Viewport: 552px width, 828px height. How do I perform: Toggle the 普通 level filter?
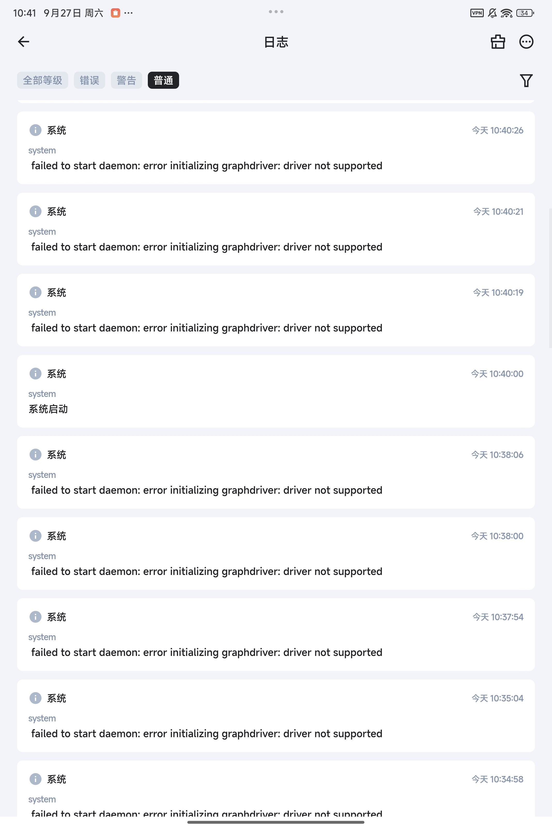point(163,80)
